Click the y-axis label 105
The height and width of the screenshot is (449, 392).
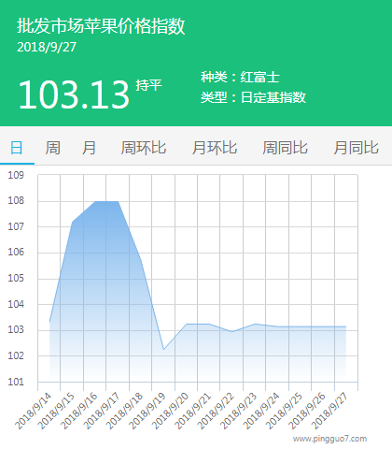(x=16, y=278)
